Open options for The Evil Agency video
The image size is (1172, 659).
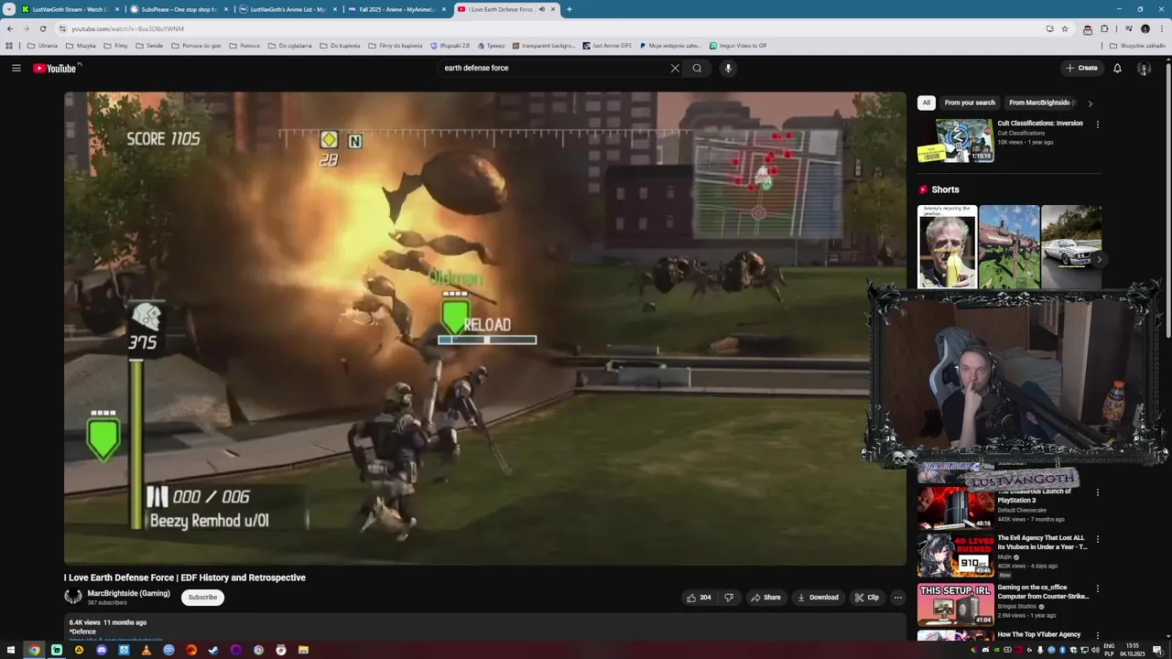[1097, 539]
